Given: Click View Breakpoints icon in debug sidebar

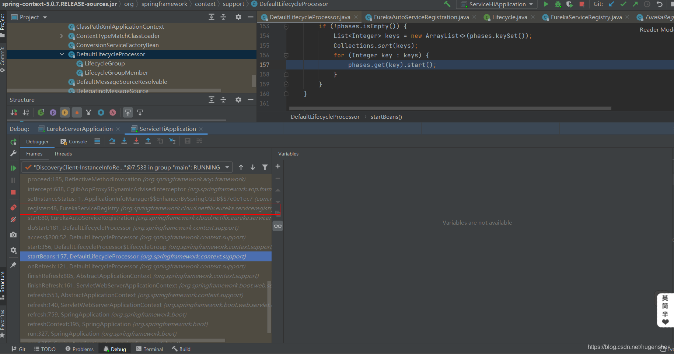Looking at the screenshot, I should pos(13,208).
